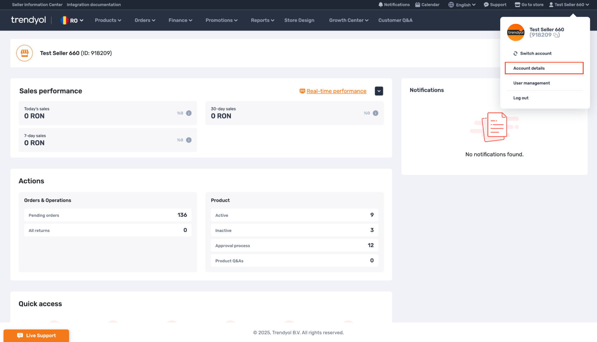The height and width of the screenshot is (342, 597).
Task: Click the Support link in top bar
Action: (495, 5)
